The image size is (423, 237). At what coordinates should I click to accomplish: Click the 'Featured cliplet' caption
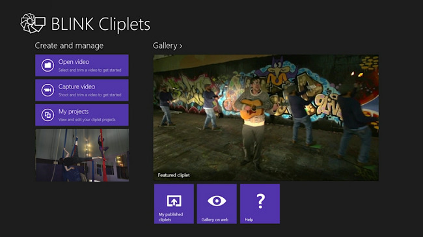point(174,175)
